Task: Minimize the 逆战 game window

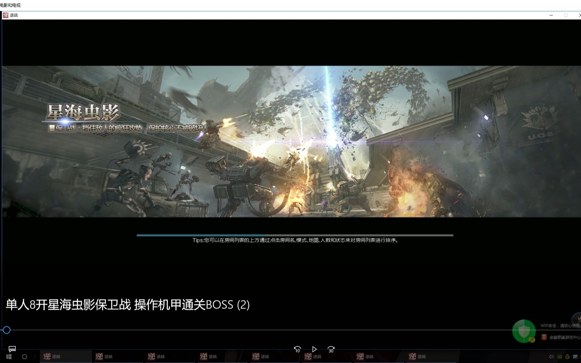Action: (x=551, y=15)
